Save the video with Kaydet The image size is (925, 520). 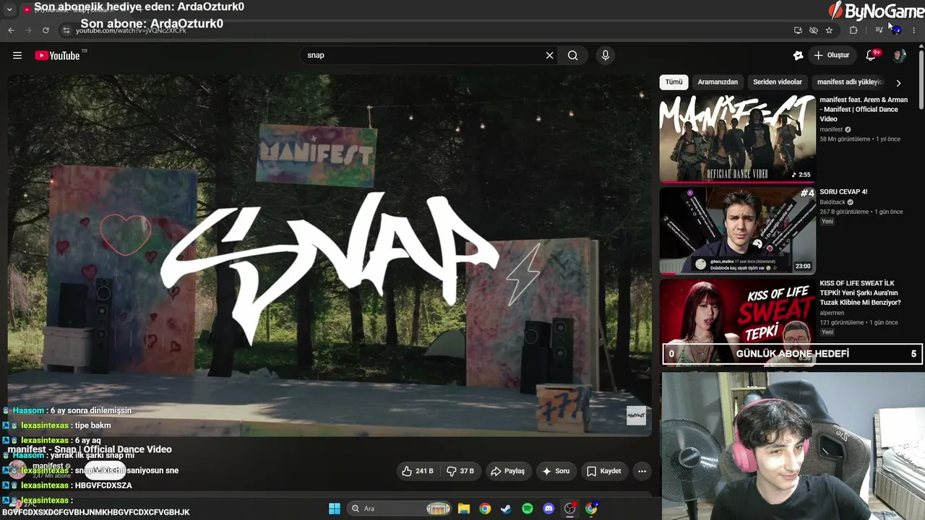pos(604,471)
